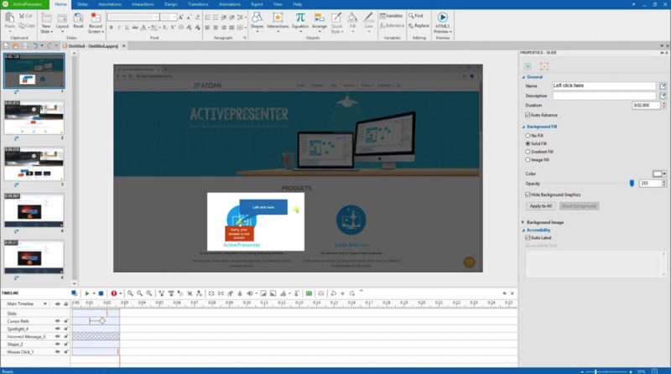Toggle visibility of Spotlight_4 track
The width and height of the screenshot is (671, 374).
click(x=57, y=329)
